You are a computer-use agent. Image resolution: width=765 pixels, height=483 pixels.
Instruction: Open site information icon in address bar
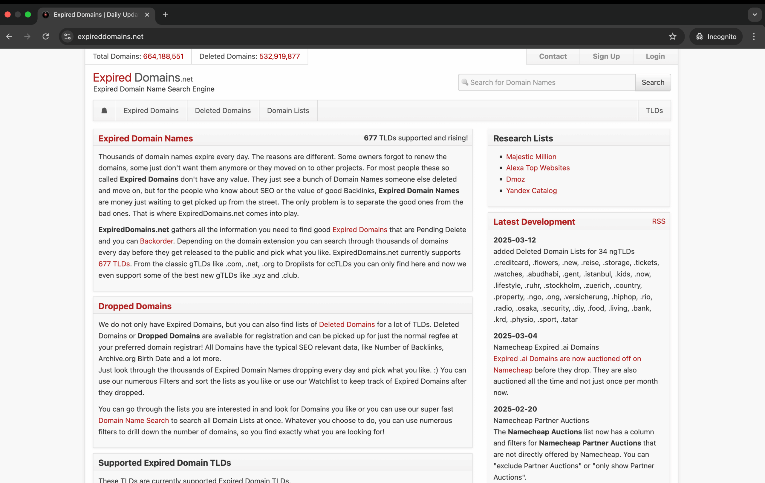67,36
